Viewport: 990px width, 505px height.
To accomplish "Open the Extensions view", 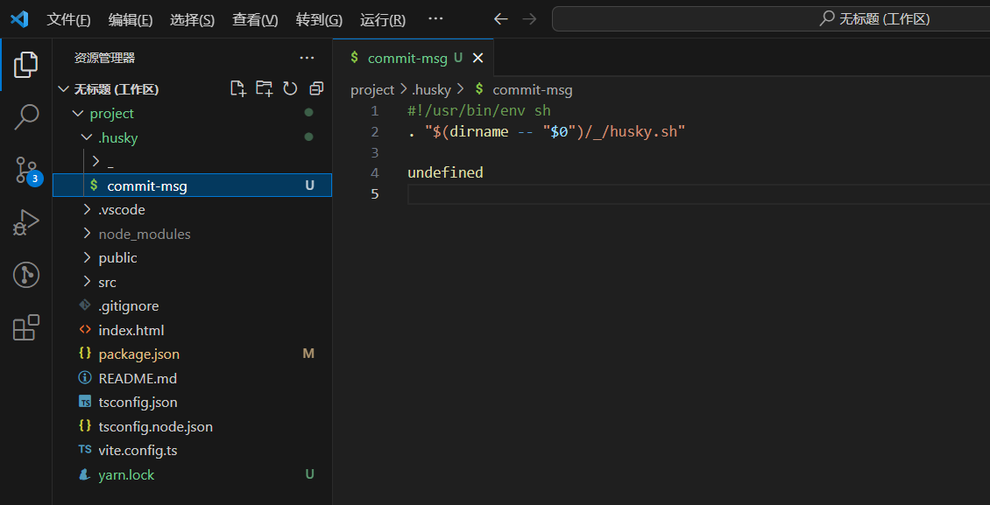I will click(26, 328).
